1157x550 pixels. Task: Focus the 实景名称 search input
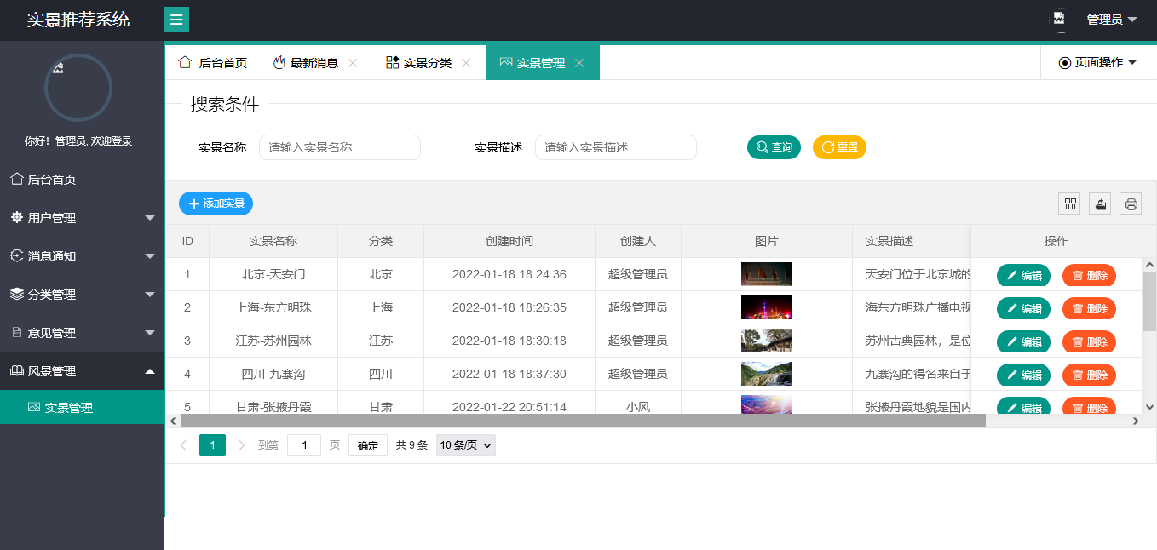click(340, 147)
